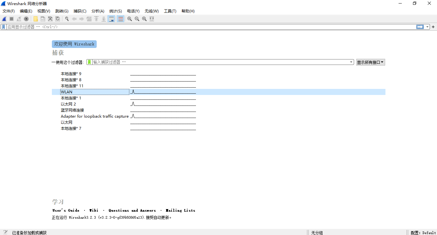The image size is (437, 235).
Task: Open the 统计(S) menu
Action: 115,11
